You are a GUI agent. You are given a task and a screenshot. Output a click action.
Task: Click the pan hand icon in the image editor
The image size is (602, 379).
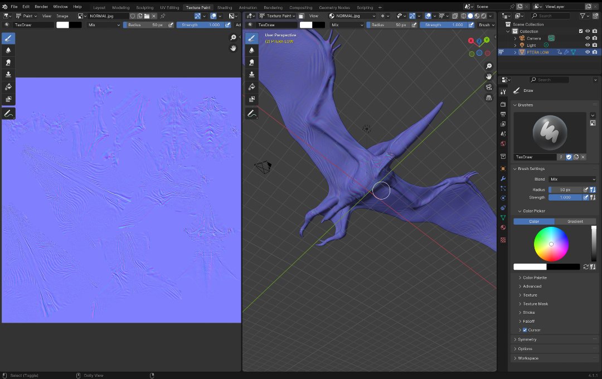tap(233, 48)
